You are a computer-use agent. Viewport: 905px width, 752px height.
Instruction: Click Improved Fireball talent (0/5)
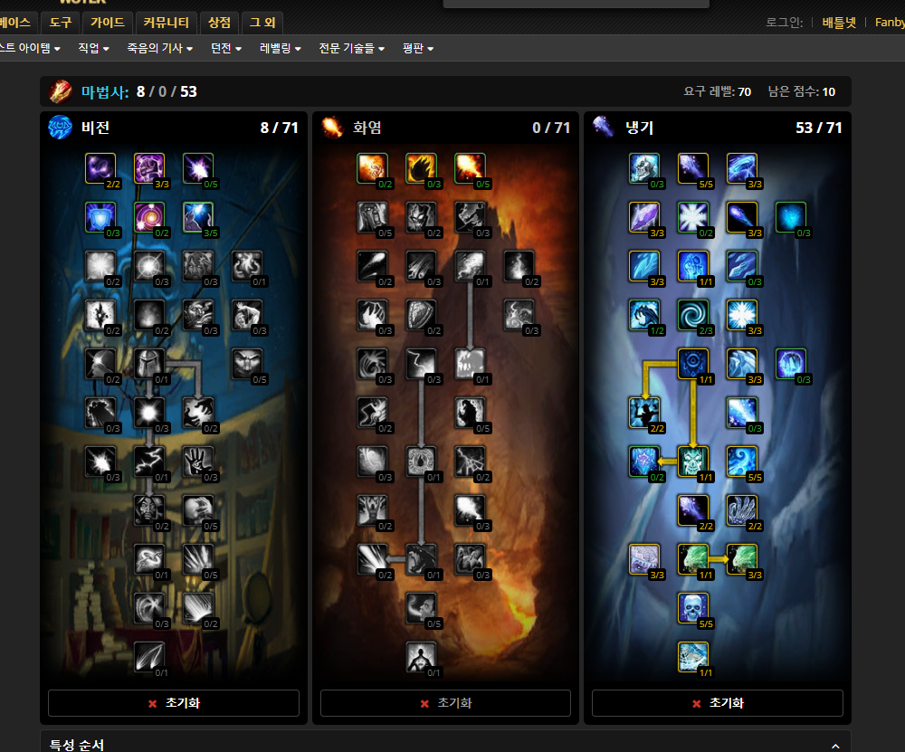(470, 168)
